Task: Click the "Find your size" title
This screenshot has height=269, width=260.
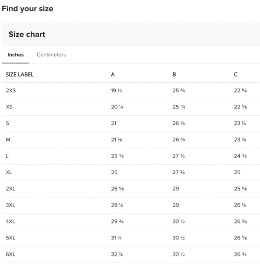Action: (x=27, y=9)
